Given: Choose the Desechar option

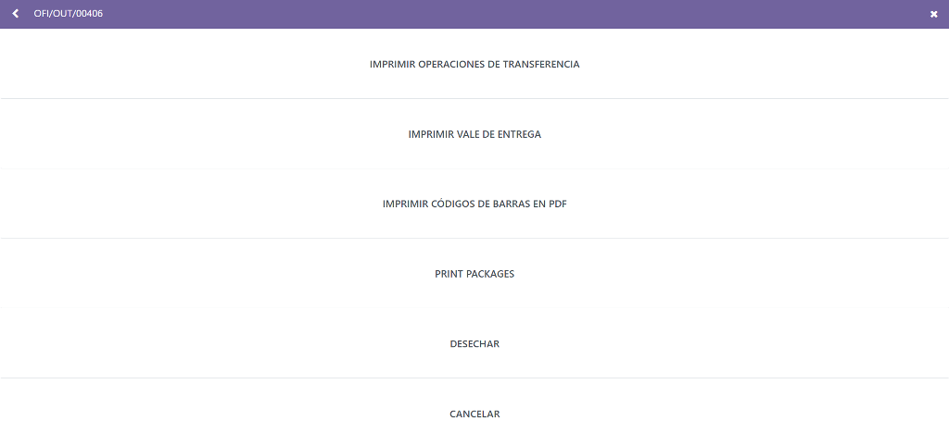Looking at the screenshot, I should tap(474, 344).
